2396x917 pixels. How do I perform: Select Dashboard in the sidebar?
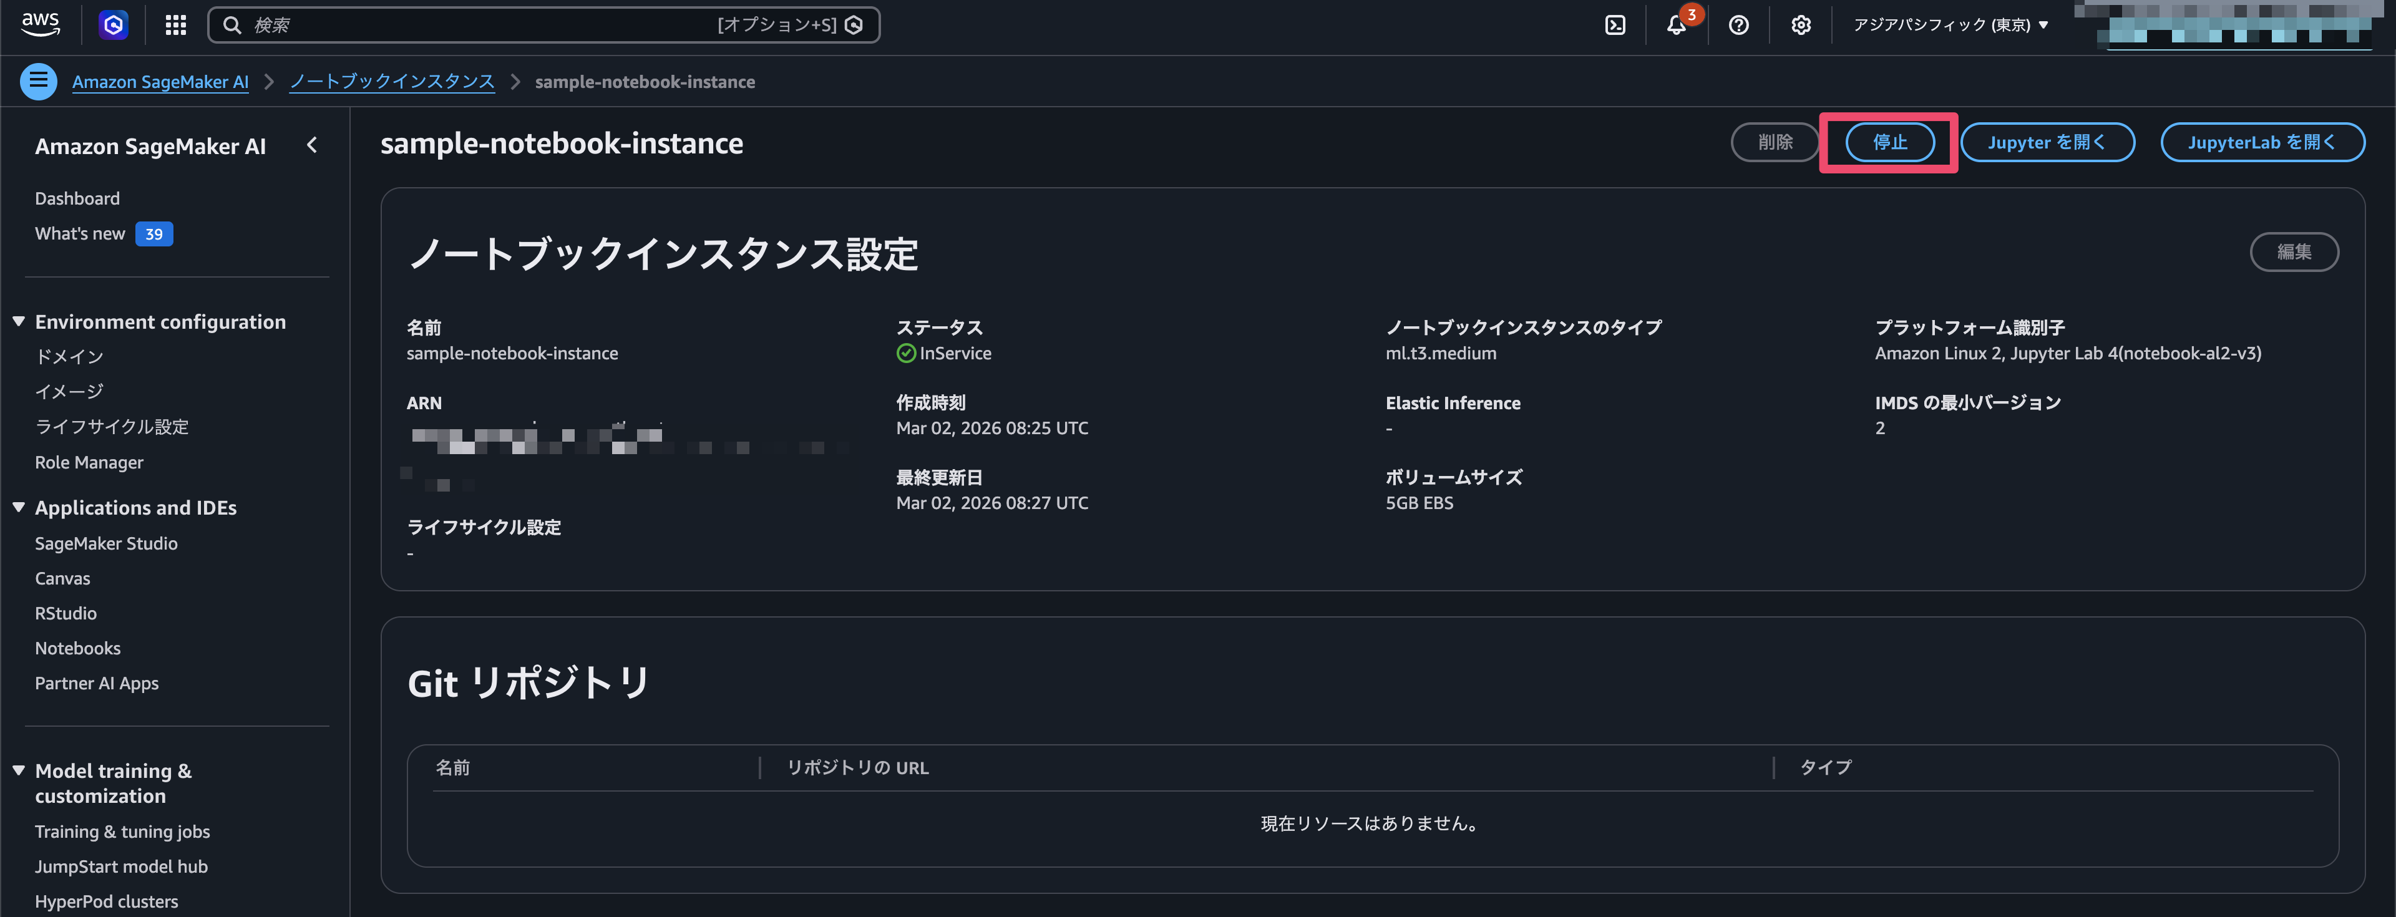tap(77, 197)
